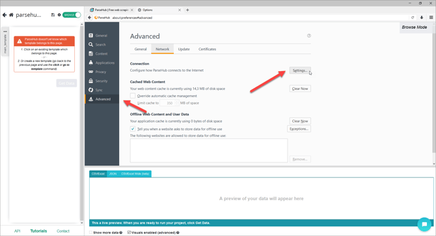436x236 pixels.
Task: Select the Network tab under Advanced
Action: [163, 49]
